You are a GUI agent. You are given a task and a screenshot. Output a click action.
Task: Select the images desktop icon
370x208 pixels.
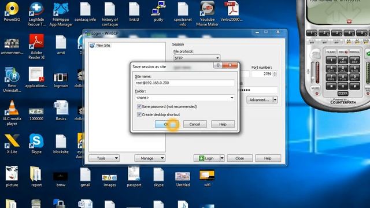point(109,180)
